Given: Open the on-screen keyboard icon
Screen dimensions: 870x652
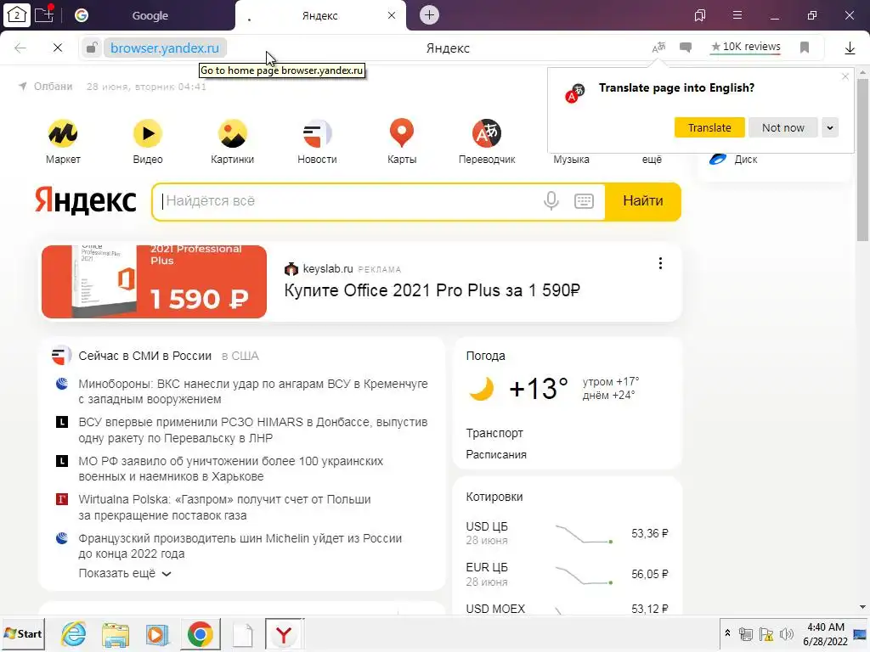Looking at the screenshot, I should (584, 200).
